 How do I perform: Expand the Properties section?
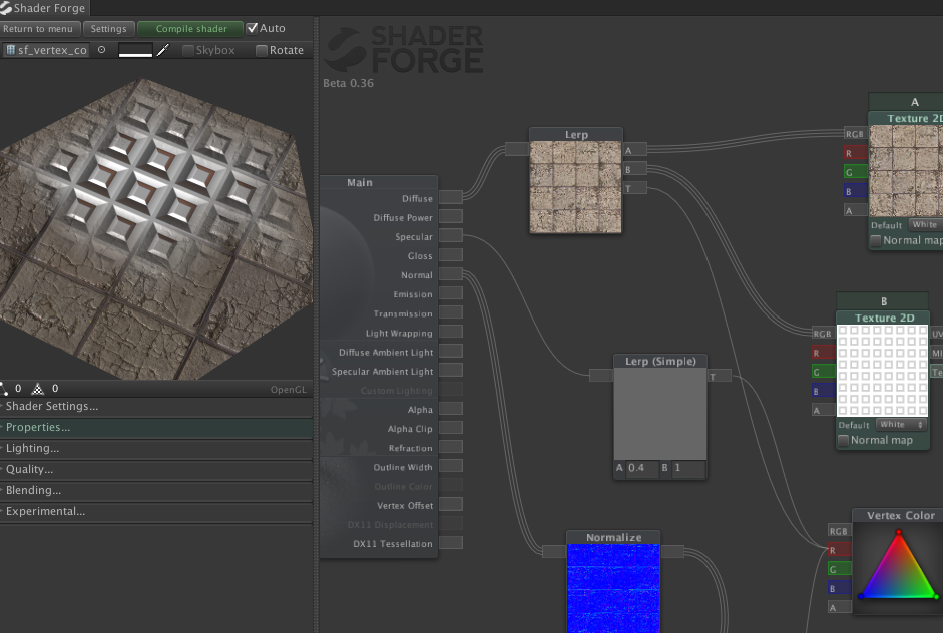pos(156,427)
